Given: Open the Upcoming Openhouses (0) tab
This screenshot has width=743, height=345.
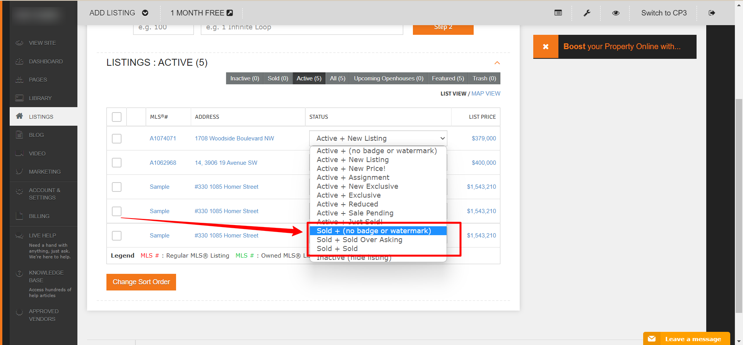Looking at the screenshot, I should click(x=389, y=79).
